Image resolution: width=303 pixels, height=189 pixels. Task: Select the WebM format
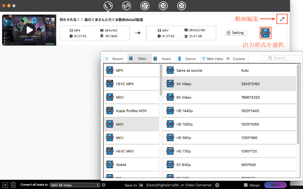coord(131,165)
